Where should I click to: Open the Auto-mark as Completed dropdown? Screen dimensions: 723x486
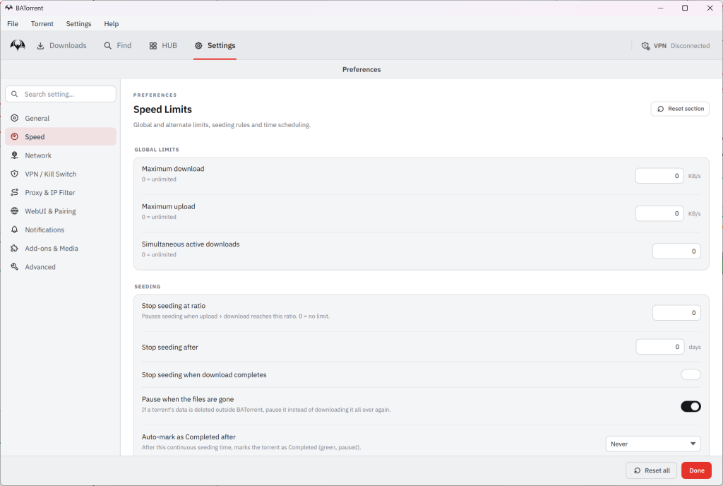(x=653, y=444)
